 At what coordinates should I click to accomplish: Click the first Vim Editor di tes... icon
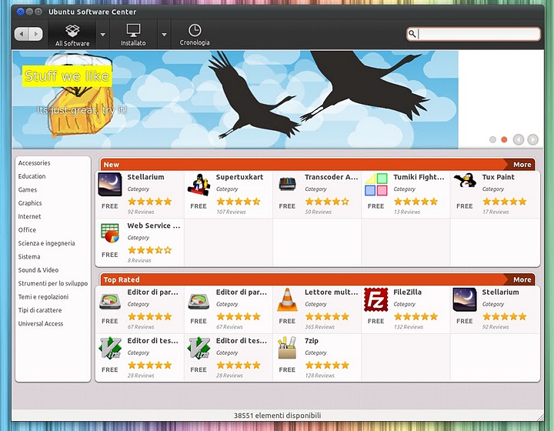click(x=110, y=349)
